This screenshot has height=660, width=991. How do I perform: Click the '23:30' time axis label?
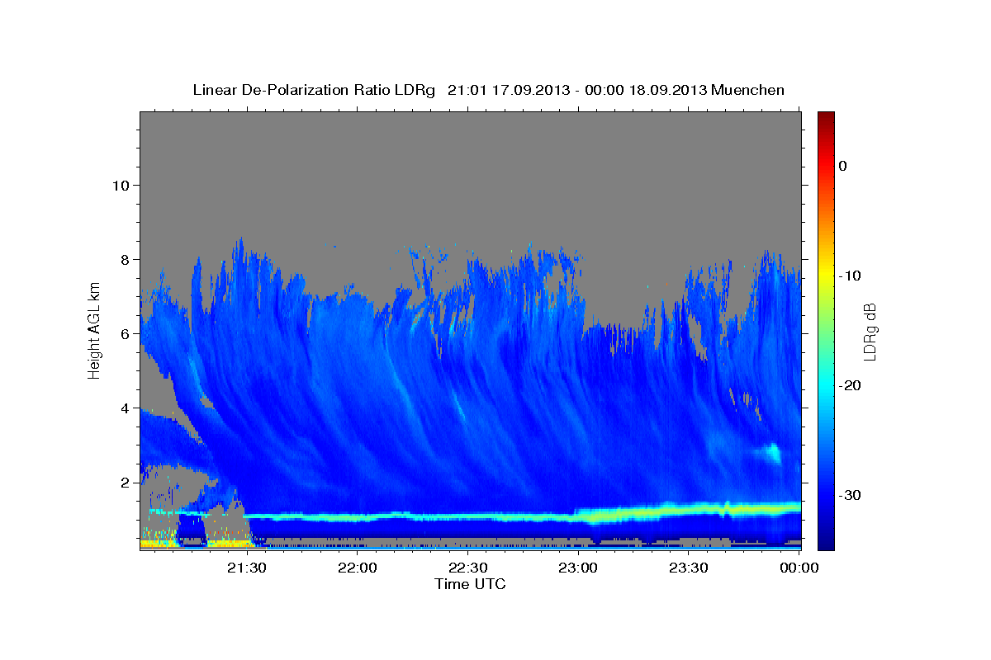(x=689, y=568)
